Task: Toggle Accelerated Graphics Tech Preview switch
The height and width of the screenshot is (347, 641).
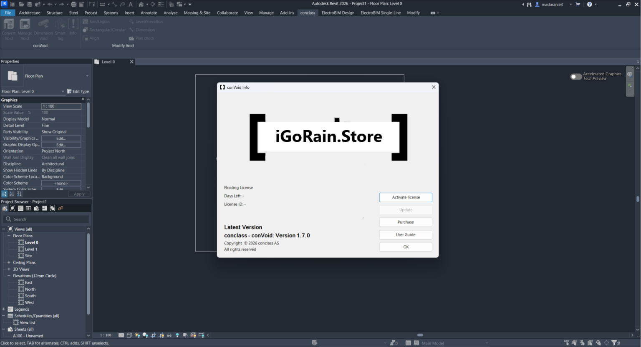Action: [x=576, y=77]
